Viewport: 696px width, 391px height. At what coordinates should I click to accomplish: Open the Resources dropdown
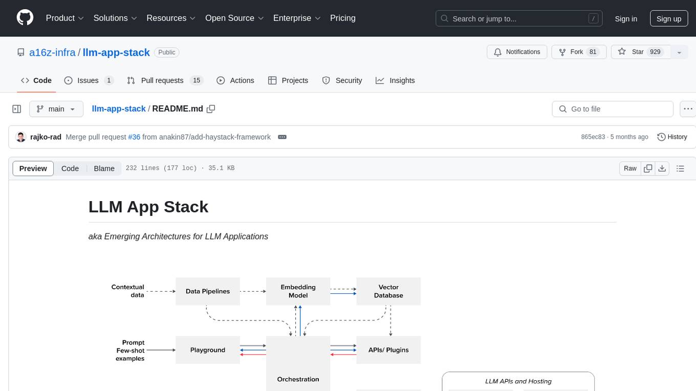171,18
